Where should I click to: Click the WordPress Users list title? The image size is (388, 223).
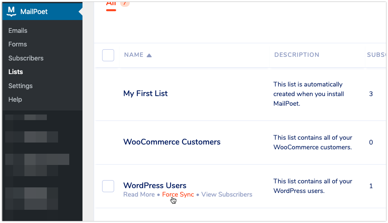tap(155, 185)
